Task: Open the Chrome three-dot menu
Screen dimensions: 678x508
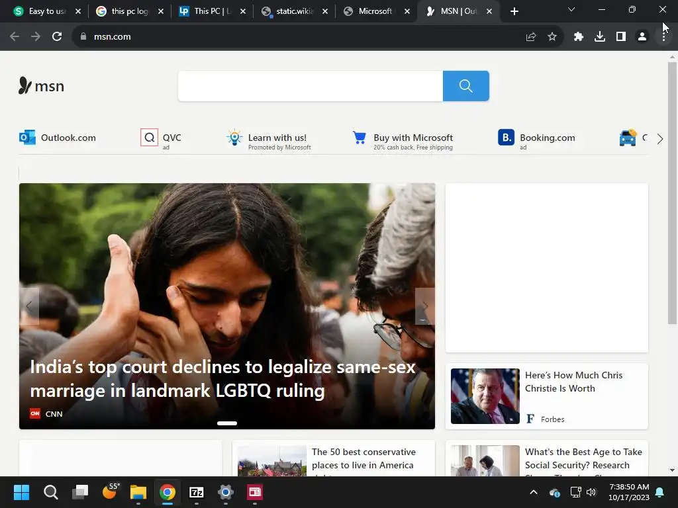Action: point(663,37)
